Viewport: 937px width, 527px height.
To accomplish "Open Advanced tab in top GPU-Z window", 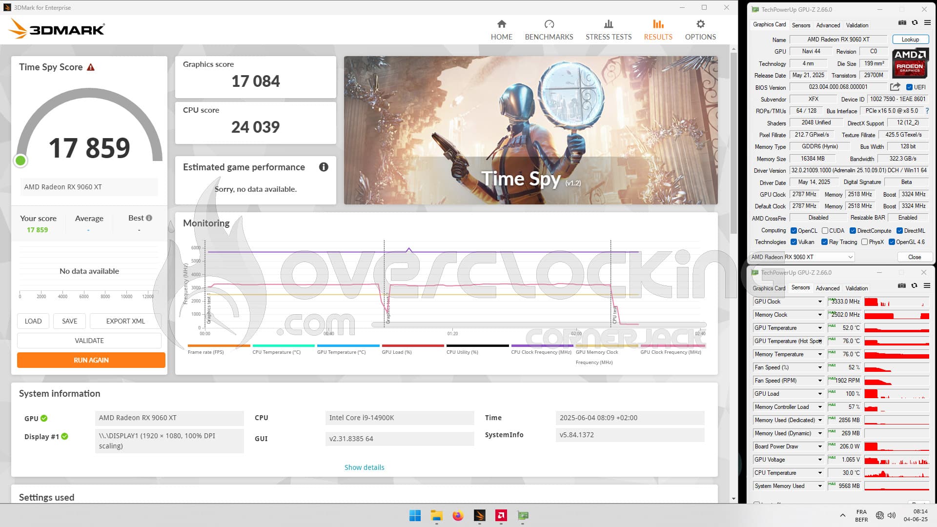I will (x=828, y=25).
